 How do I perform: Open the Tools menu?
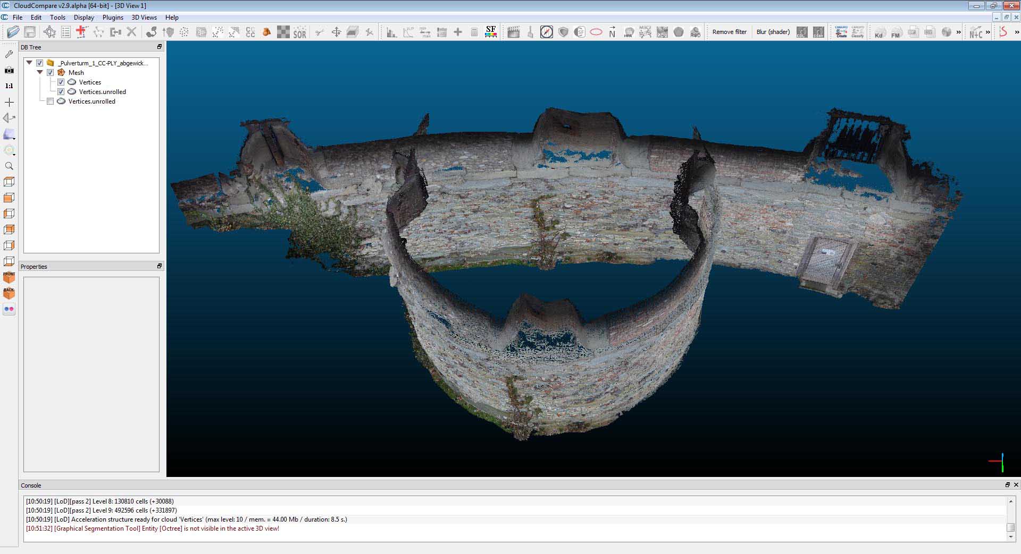(57, 18)
